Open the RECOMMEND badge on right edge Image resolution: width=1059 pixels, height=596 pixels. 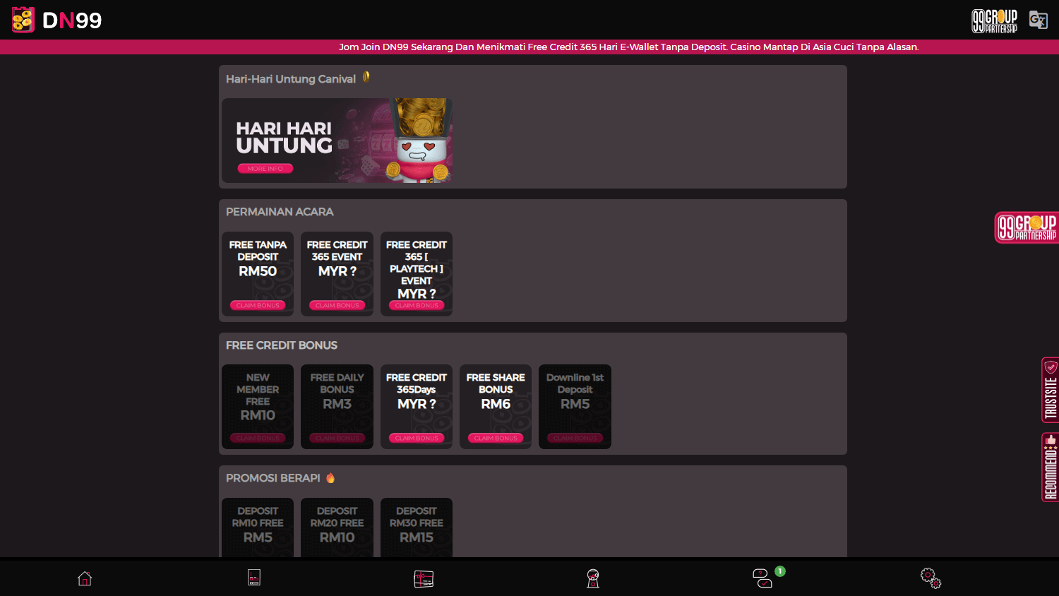pyautogui.click(x=1050, y=467)
